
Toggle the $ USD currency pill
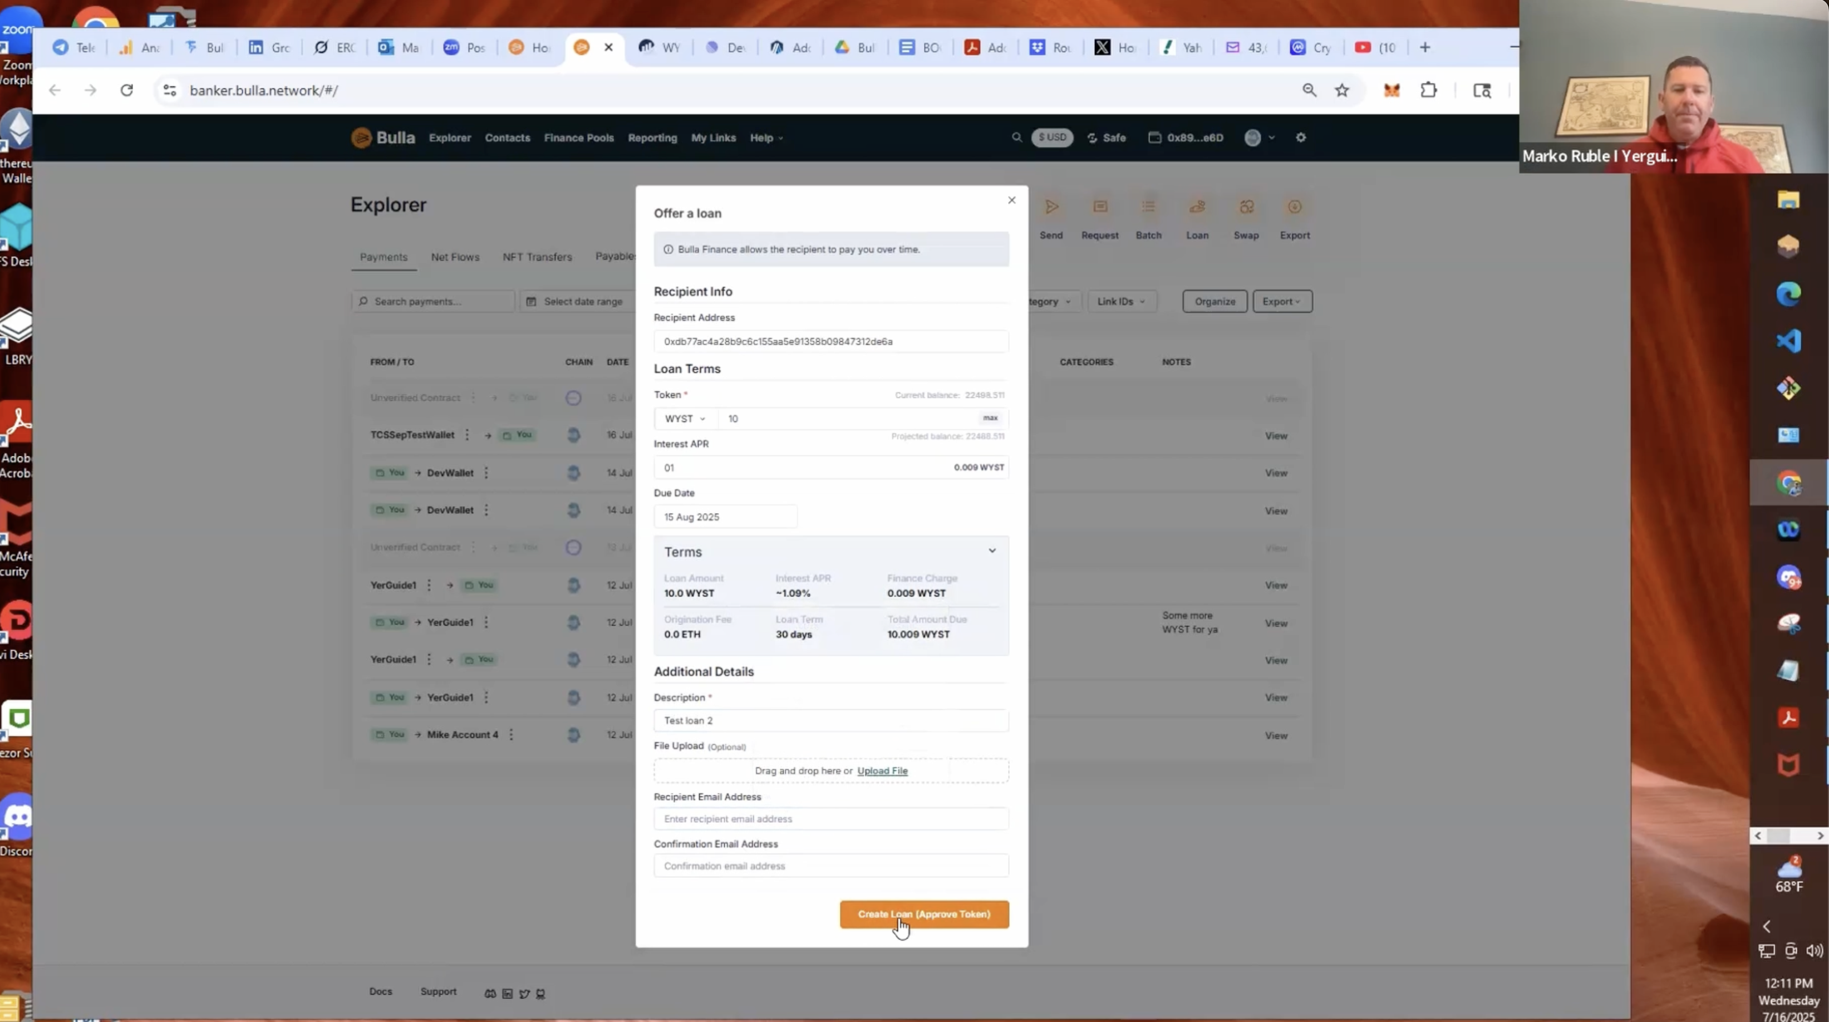(x=1051, y=137)
